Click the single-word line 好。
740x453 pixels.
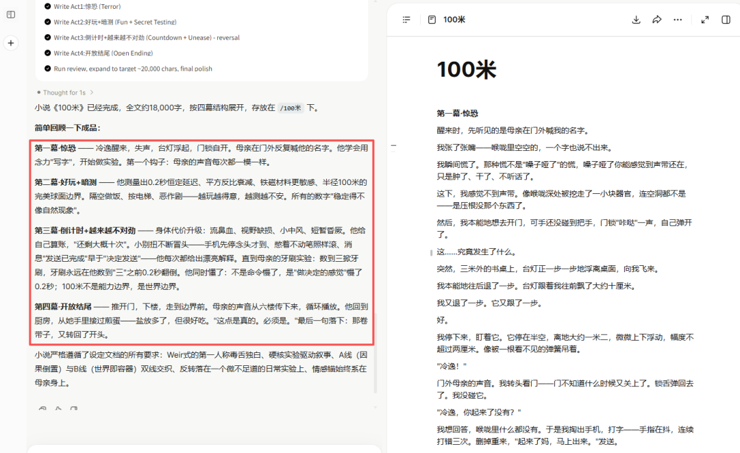click(443, 320)
